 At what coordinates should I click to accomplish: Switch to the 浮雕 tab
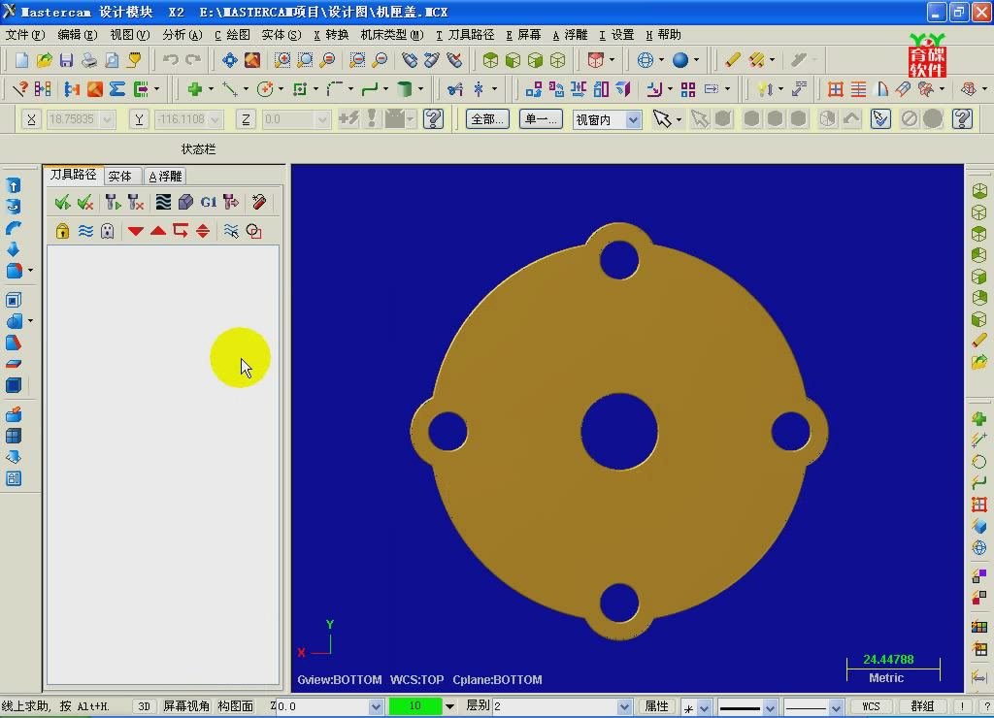click(165, 176)
